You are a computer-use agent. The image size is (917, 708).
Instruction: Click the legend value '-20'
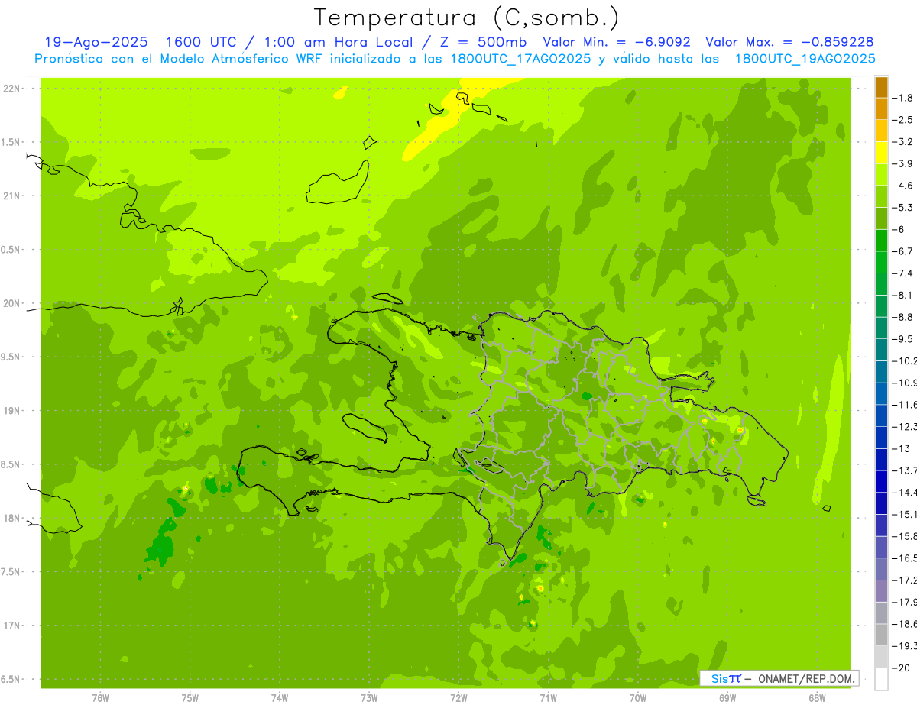tap(902, 668)
